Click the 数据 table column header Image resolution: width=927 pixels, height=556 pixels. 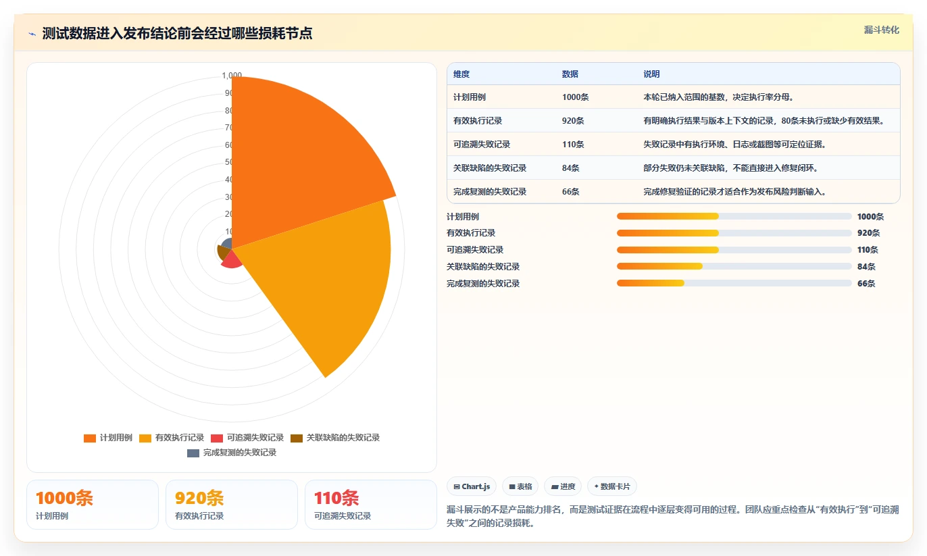[570, 74]
